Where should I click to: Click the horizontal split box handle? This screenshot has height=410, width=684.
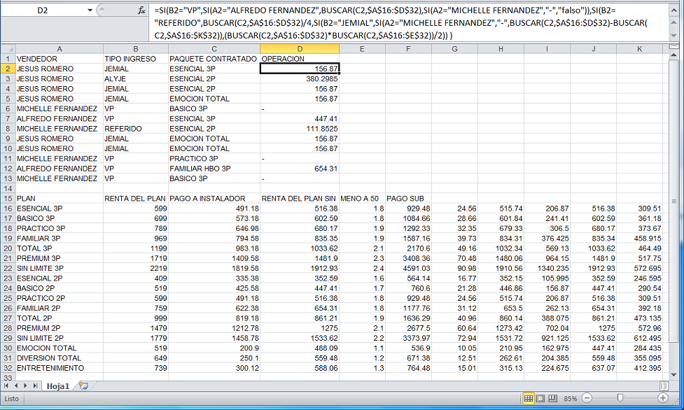point(664,386)
